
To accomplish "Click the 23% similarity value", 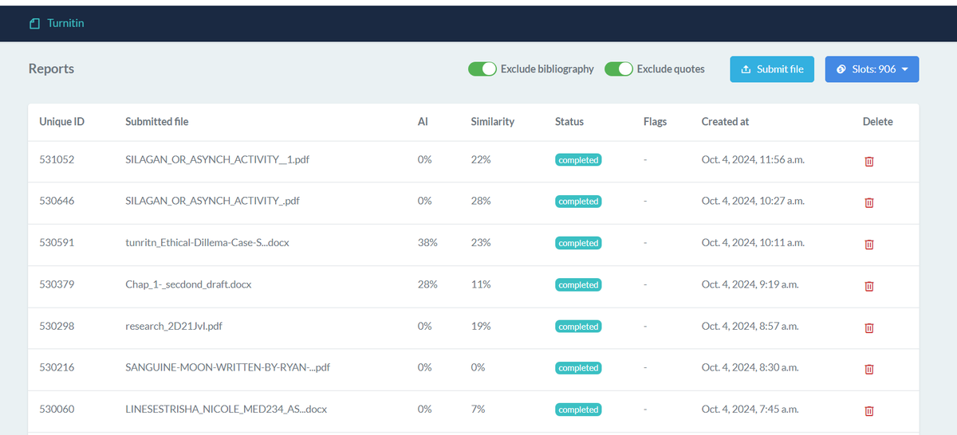I will pos(481,243).
